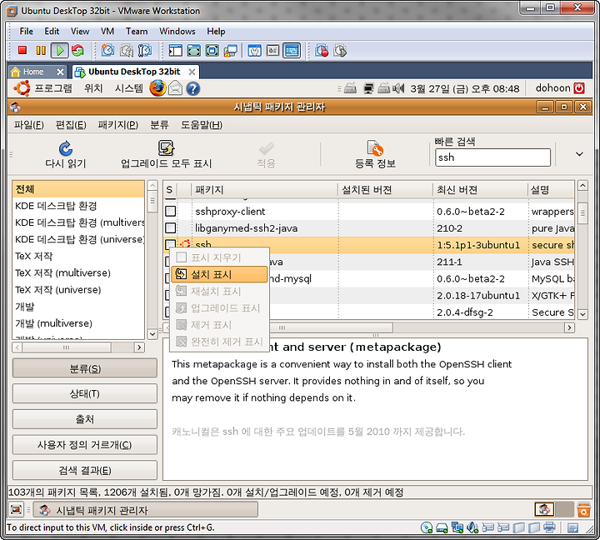
Task: Click the date and time '3월 27일 (금) 오후 08:48'
Action: point(464,89)
